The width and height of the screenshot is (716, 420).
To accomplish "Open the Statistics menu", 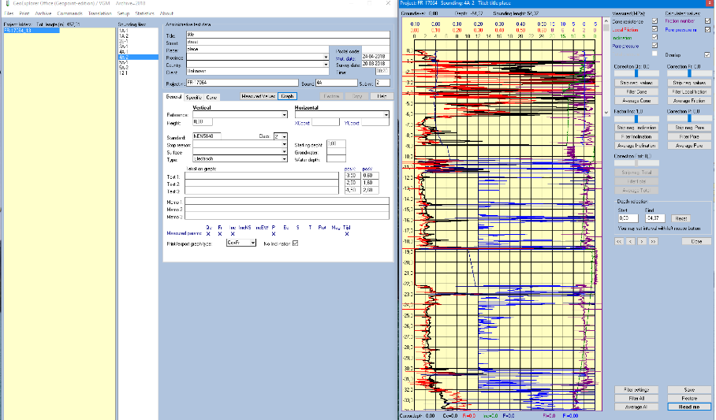I will pyautogui.click(x=145, y=13).
